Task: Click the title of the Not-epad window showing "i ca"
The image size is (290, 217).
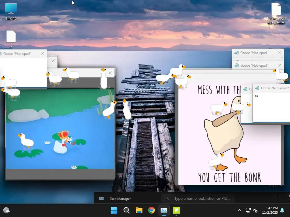Action: [274, 88]
